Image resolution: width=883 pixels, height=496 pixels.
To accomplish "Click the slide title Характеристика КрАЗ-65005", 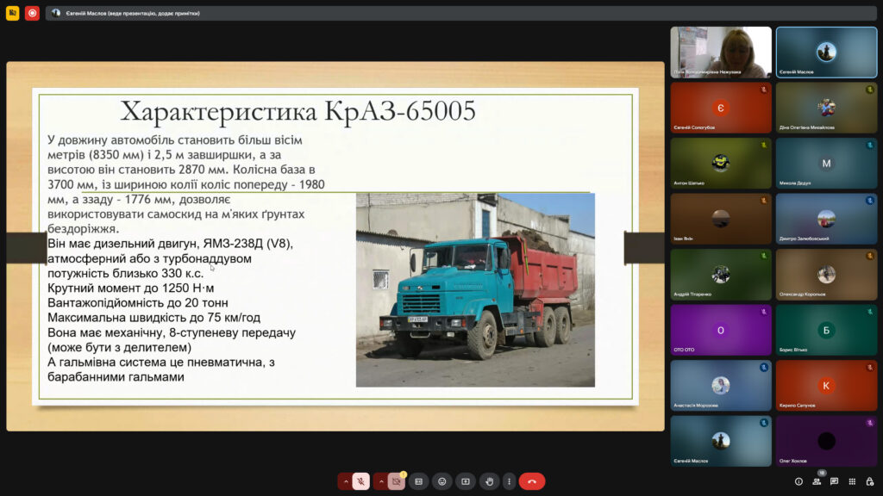I will 297,111.
